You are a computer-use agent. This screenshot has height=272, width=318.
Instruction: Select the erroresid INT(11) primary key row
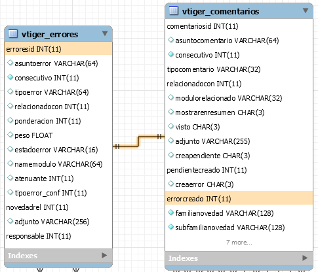[x=58, y=49]
